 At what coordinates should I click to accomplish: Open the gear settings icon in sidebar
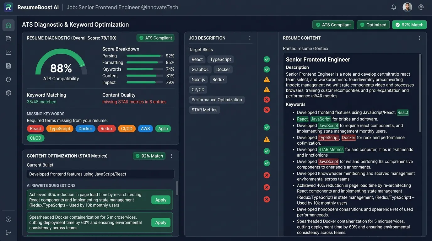click(x=8, y=93)
